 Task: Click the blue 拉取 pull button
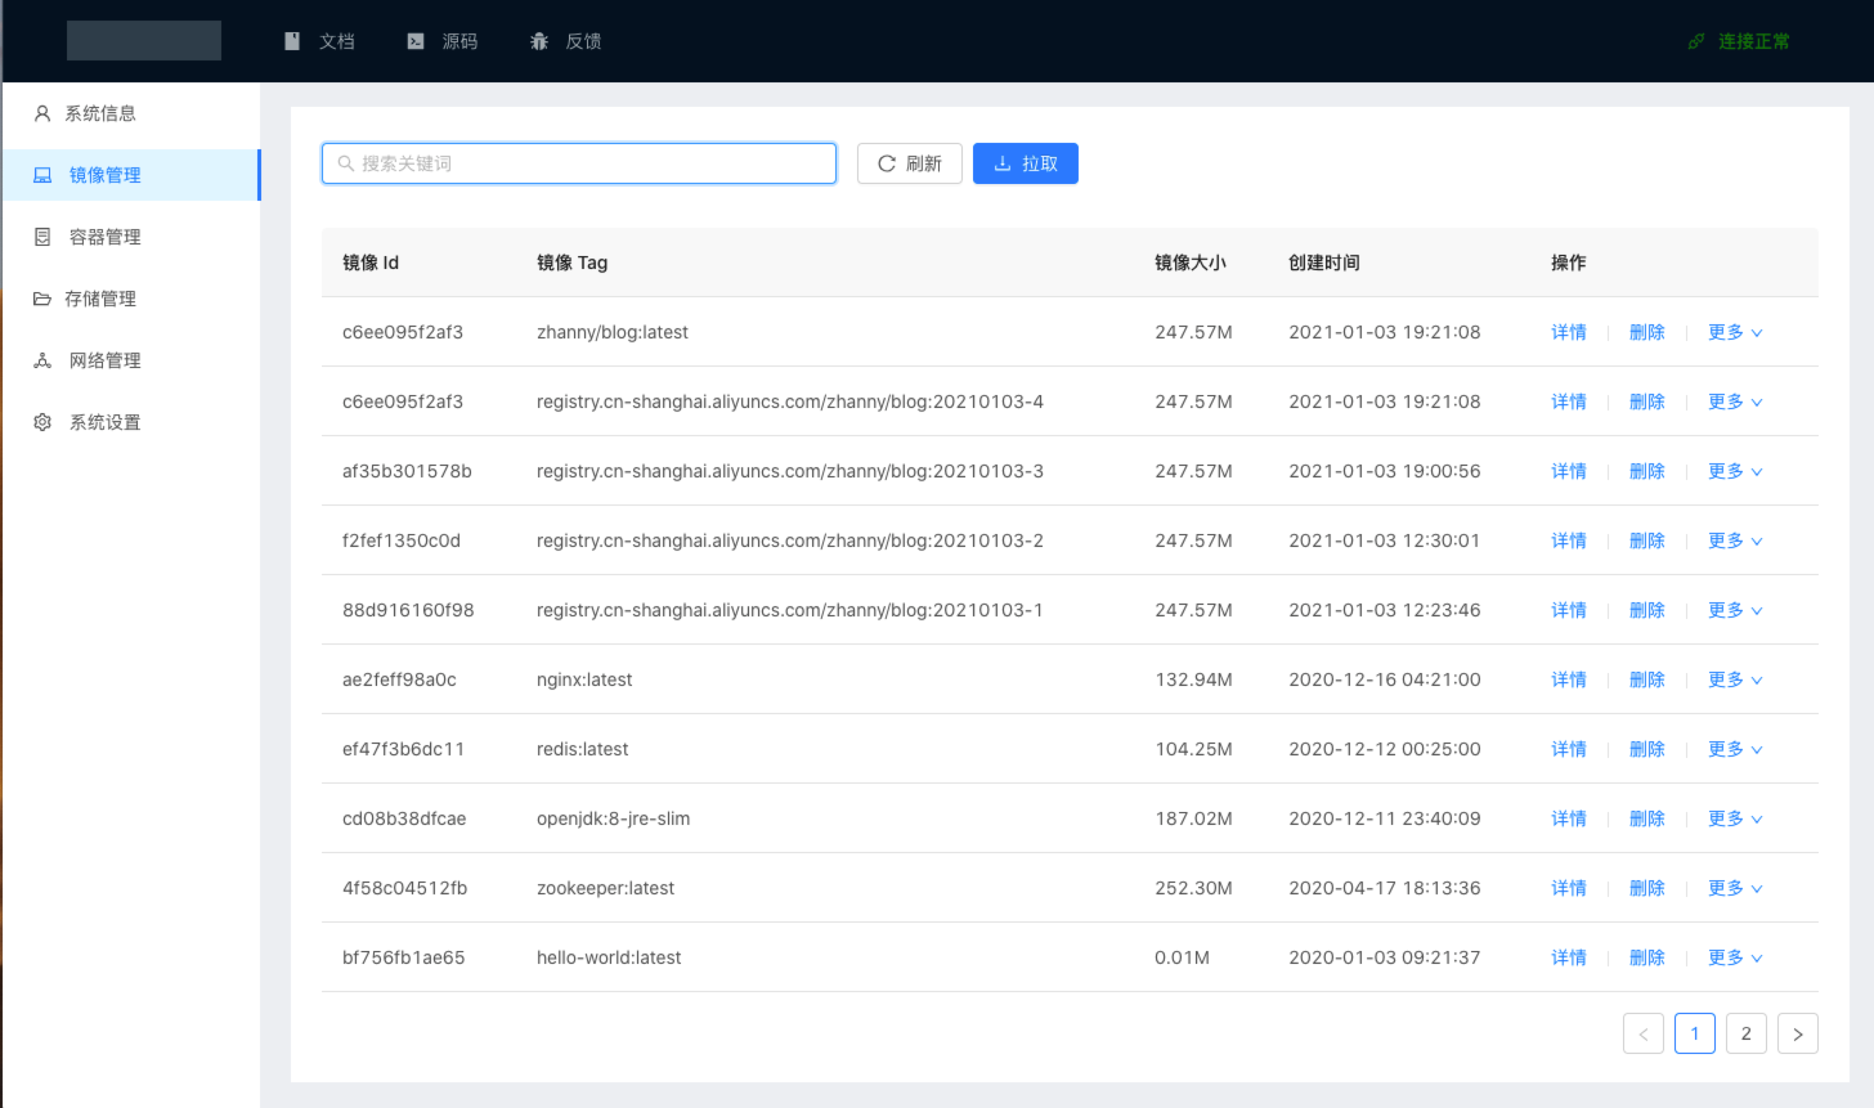(x=1025, y=163)
